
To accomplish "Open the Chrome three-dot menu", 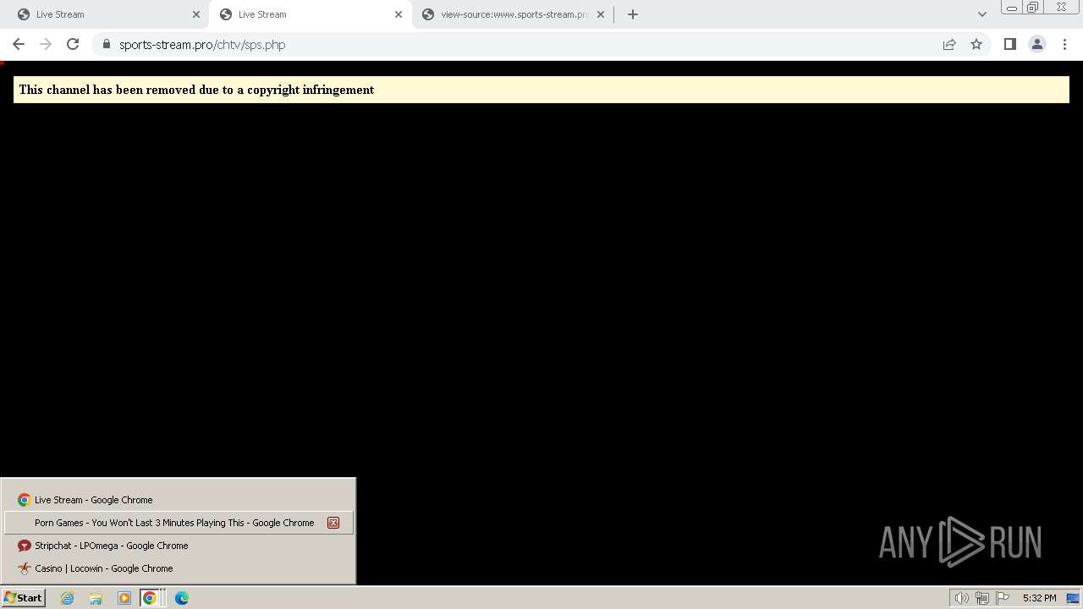I will [1064, 44].
